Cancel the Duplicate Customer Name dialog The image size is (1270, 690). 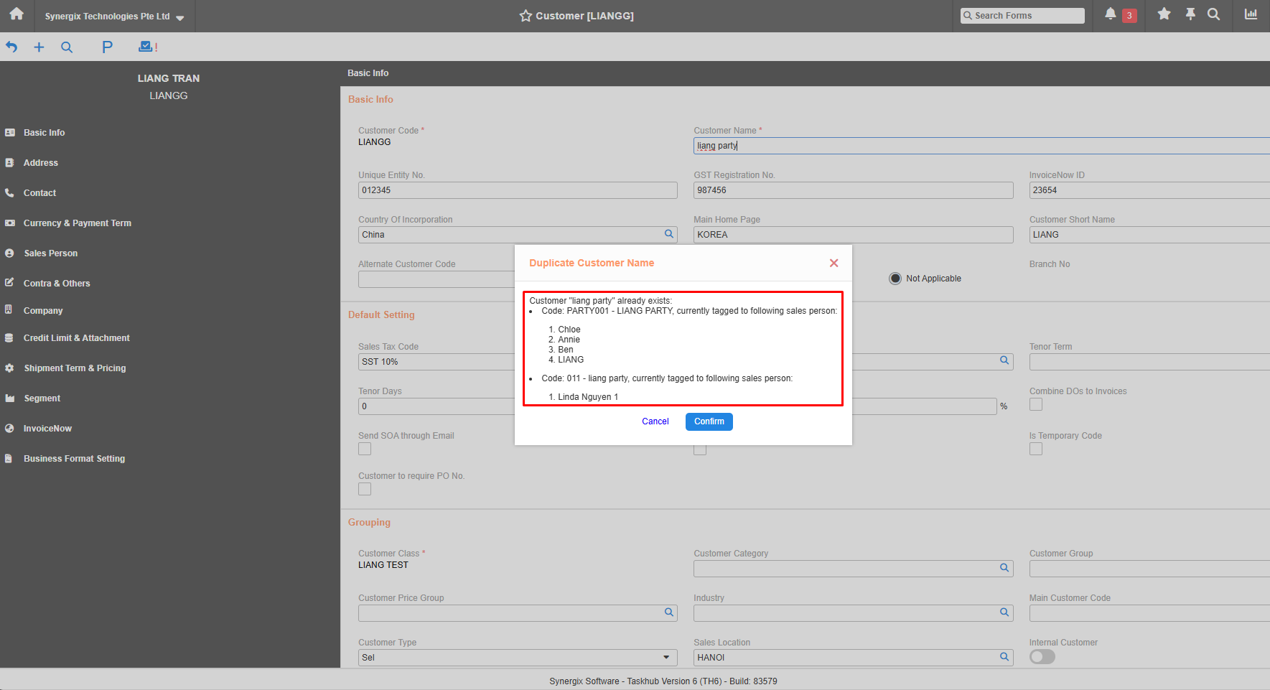coord(655,421)
